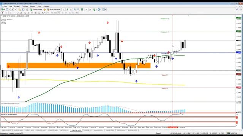Image resolution: width=243 pixels, height=136 pixels.
Task: Open the Сервис menu
Action: [33, 6]
